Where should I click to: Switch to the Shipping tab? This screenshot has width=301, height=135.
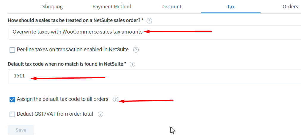tap(52, 7)
